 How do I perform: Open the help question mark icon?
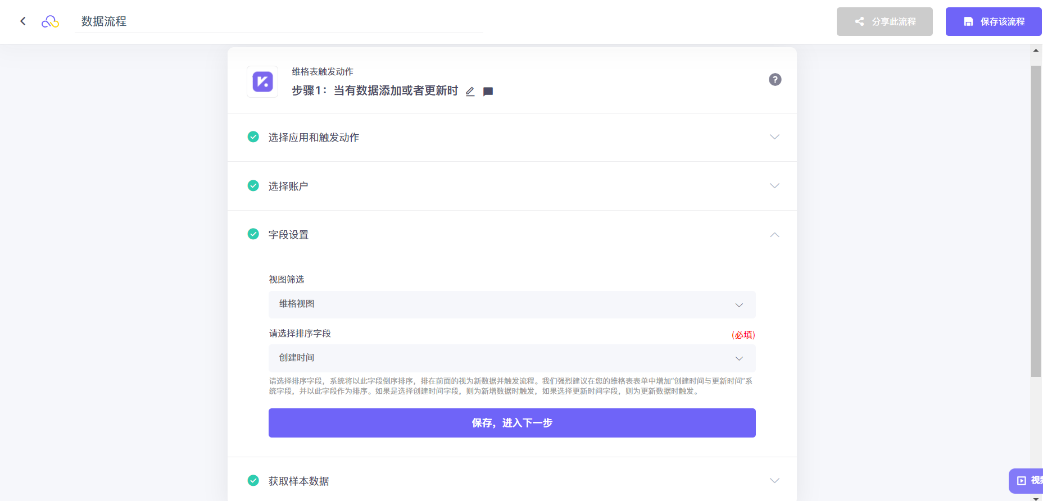click(x=775, y=80)
